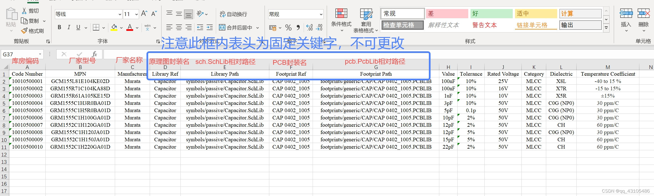Apply percent style
This screenshot has width=654, height=196.
click(x=288, y=27)
